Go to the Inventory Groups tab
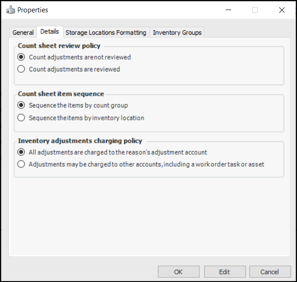 (x=177, y=33)
